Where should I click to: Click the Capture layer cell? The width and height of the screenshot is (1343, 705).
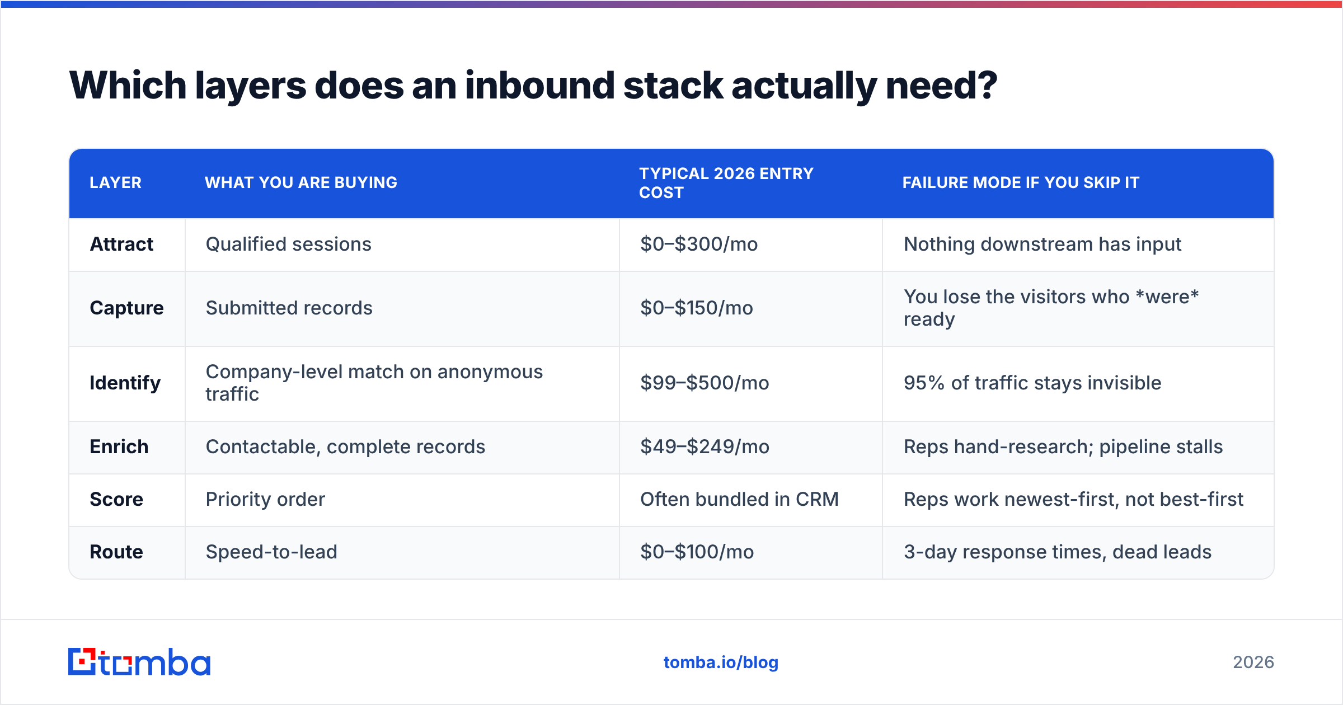click(x=127, y=309)
